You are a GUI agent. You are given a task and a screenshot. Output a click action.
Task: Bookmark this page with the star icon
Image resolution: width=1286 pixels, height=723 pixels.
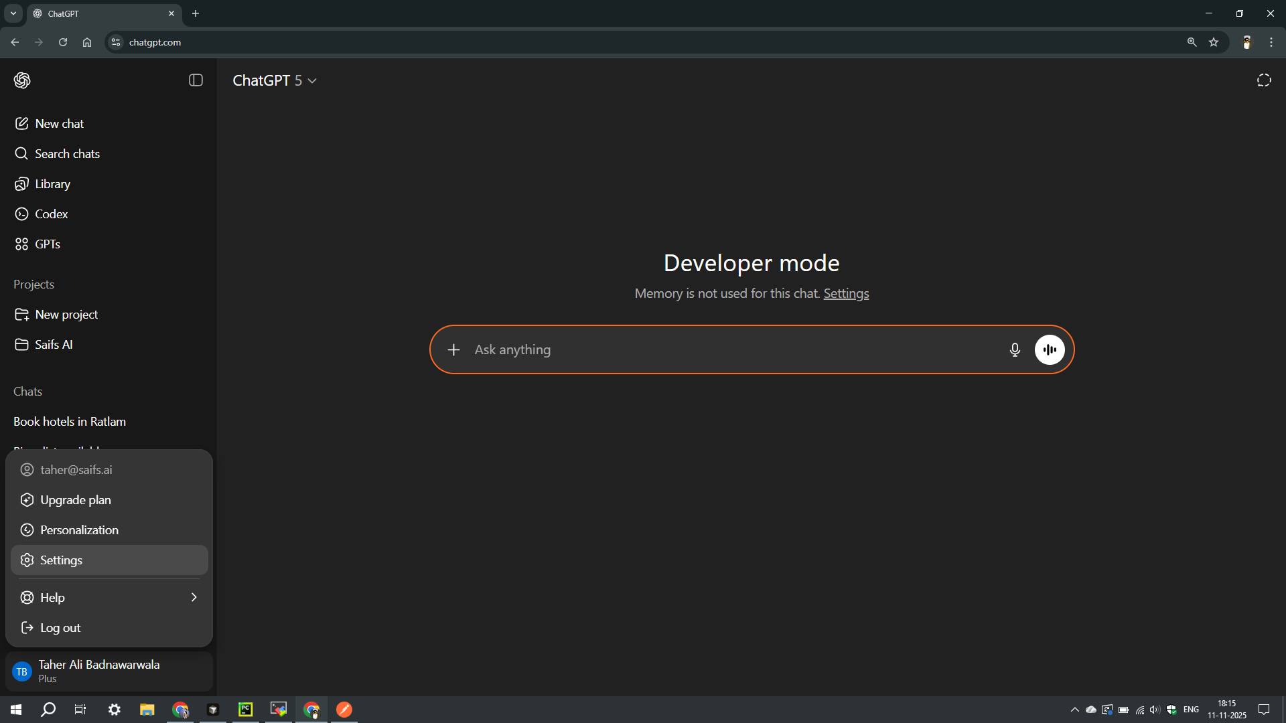pos(1214,42)
